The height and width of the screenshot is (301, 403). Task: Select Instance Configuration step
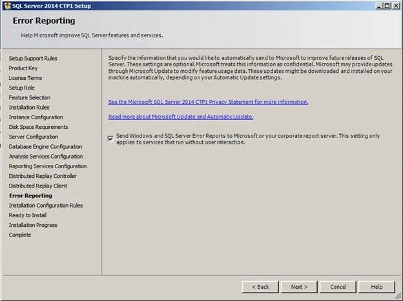click(36, 117)
